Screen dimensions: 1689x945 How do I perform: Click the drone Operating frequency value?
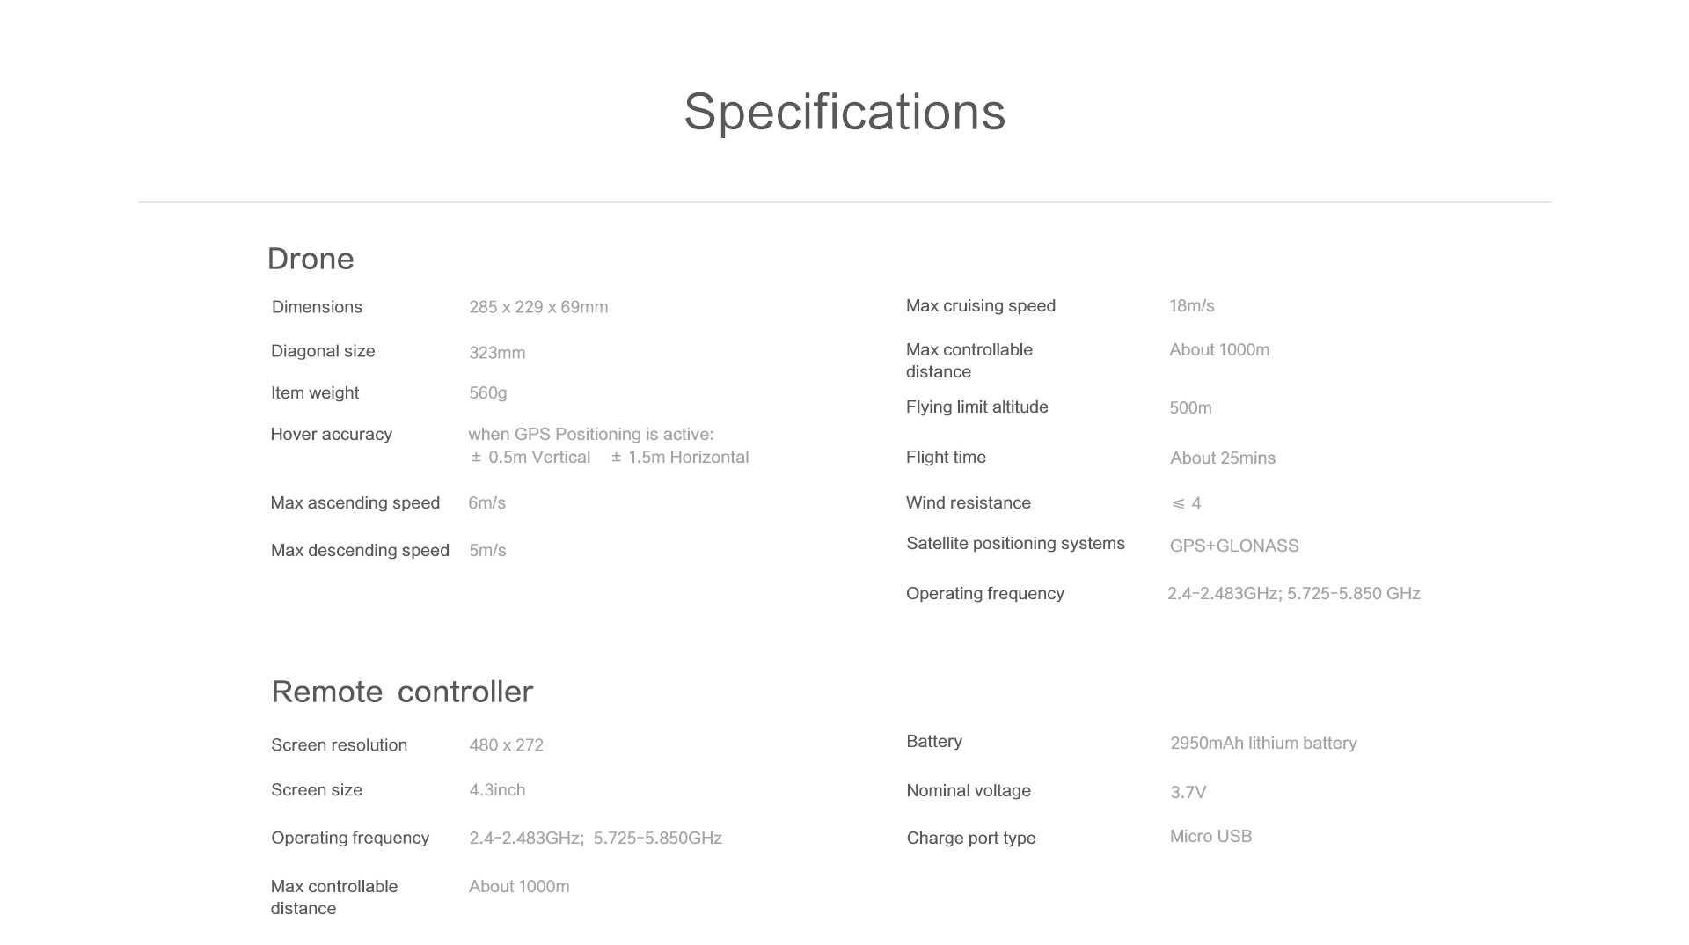[1293, 594]
